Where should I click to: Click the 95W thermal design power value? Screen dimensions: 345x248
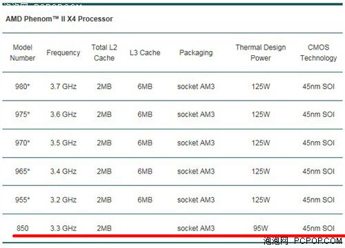point(261,228)
